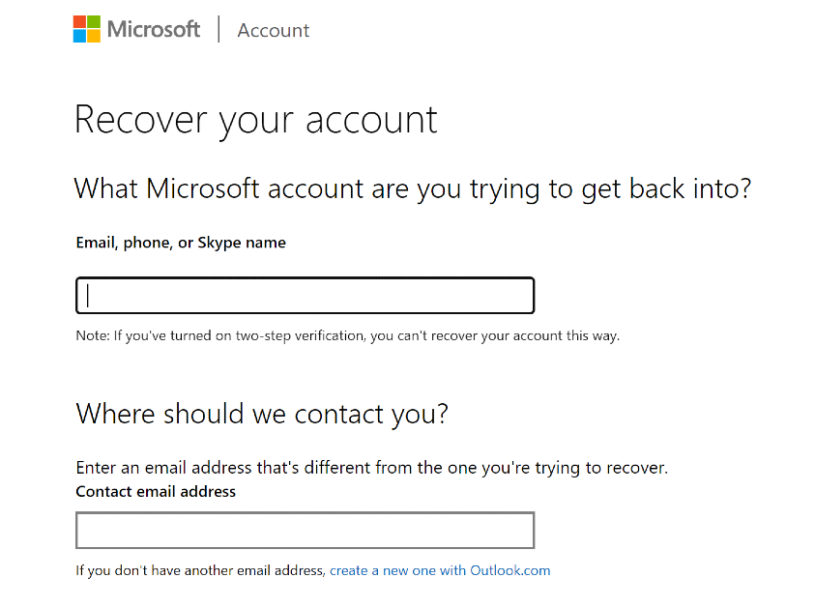Click the What Microsoft account question heading

point(413,188)
